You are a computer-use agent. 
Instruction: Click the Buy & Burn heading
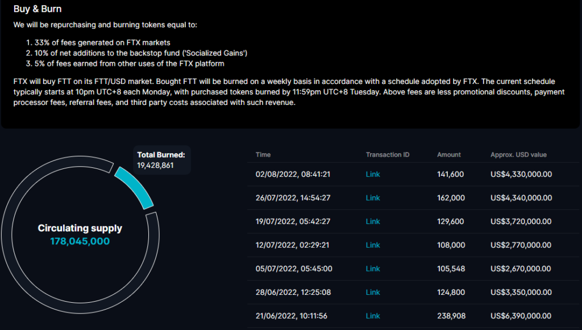[38, 9]
